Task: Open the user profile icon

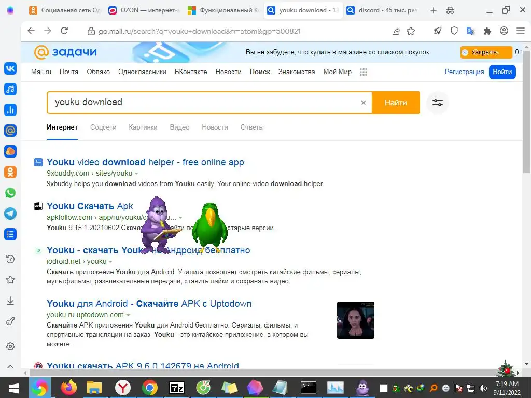Action: coord(504,31)
